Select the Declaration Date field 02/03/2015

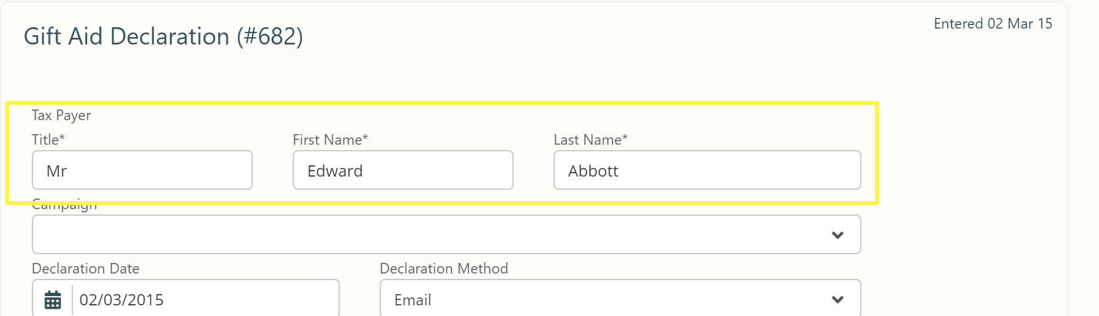(206, 299)
